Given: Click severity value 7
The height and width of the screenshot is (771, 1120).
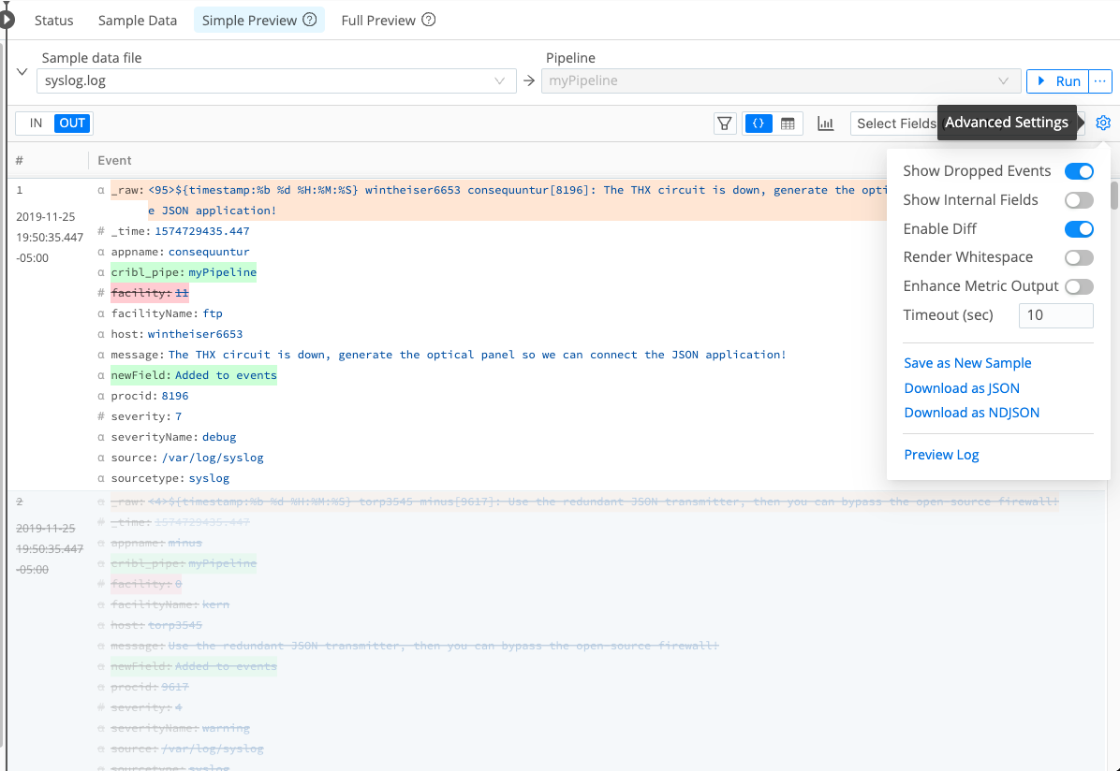Looking at the screenshot, I should pyautogui.click(x=179, y=416).
